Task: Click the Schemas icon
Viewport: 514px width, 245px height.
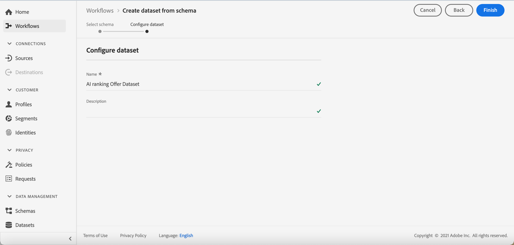Action: pyautogui.click(x=9, y=211)
